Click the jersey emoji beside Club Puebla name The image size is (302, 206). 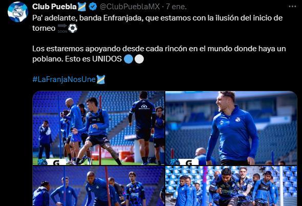[x=82, y=7]
